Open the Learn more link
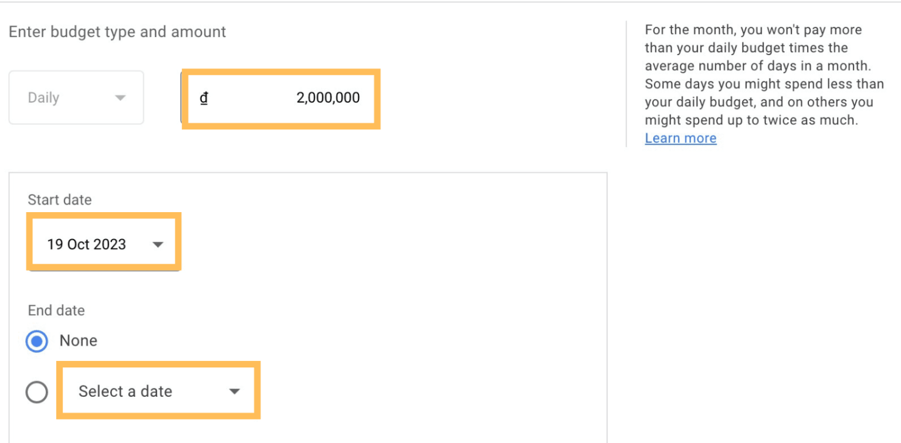 (x=680, y=138)
